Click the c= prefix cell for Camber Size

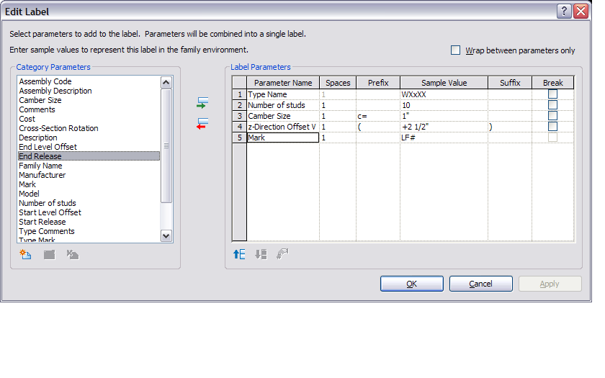click(378, 116)
